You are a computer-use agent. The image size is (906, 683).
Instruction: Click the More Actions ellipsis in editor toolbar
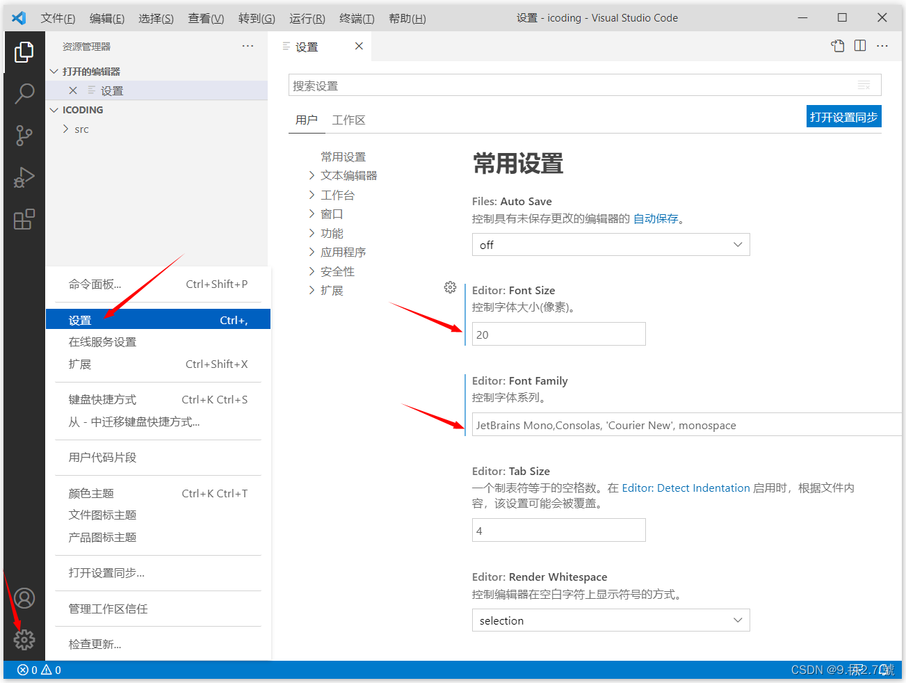[882, 46]
